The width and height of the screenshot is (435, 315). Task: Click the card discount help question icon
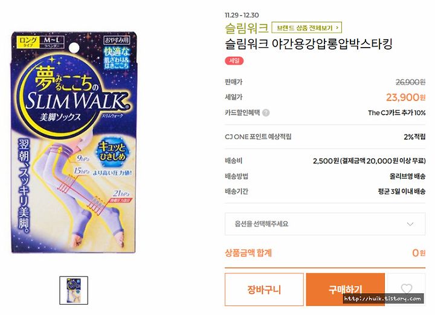tap(266, 113)
